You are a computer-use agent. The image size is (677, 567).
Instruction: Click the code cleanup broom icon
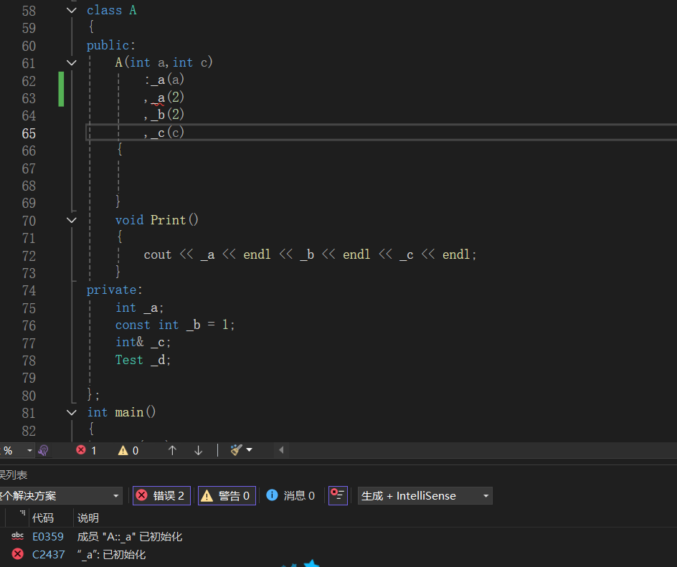click(236, 450)
